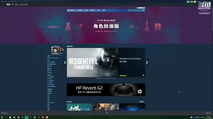Open the ABZÛ special offer thumbnail
Image resolution: width=213 pixels, height=119 pixels.
coord(132,107)
